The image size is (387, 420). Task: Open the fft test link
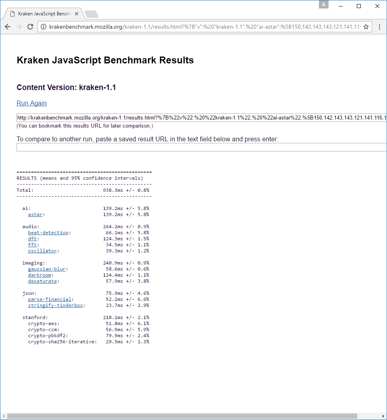32,245
